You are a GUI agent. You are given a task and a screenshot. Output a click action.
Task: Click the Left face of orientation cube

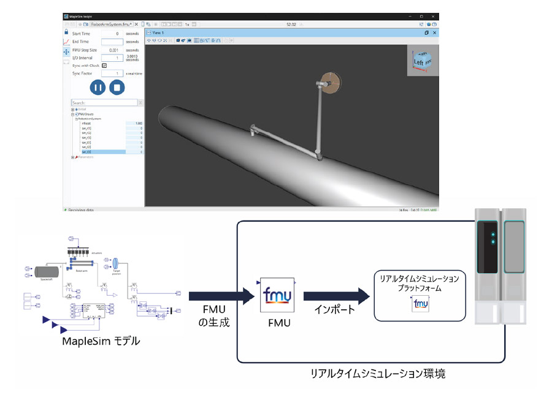pyautogui.click(x=418, y=62)
